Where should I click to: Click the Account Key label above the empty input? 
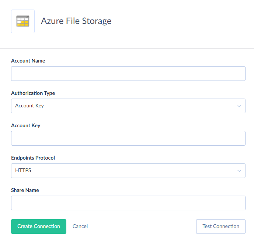[x=26, y=125]
